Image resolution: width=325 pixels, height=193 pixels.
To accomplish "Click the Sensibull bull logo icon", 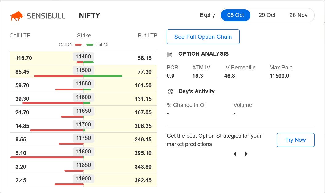I will [x=17, y=16].
